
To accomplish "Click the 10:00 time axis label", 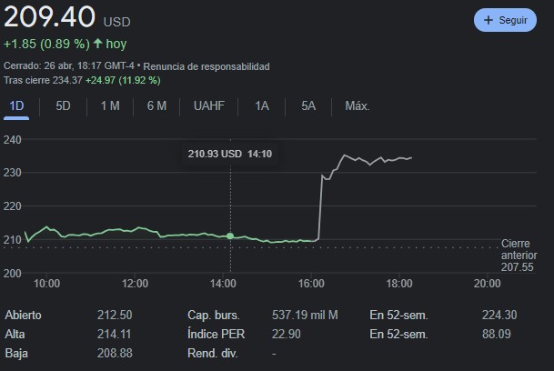I will tap(46, 284).
